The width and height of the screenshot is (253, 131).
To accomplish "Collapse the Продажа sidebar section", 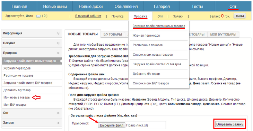I will [32, 53].
